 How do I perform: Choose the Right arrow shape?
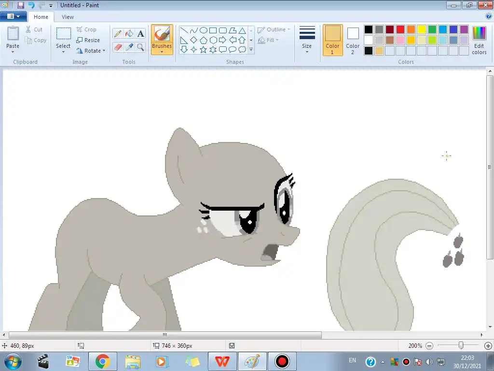coord(223,40)
